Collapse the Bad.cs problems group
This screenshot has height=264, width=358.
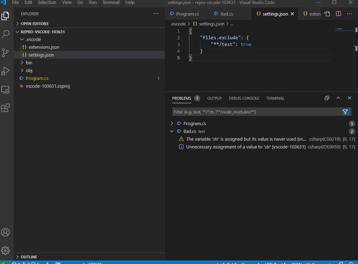pyautogui.click(x=172, y=131)
